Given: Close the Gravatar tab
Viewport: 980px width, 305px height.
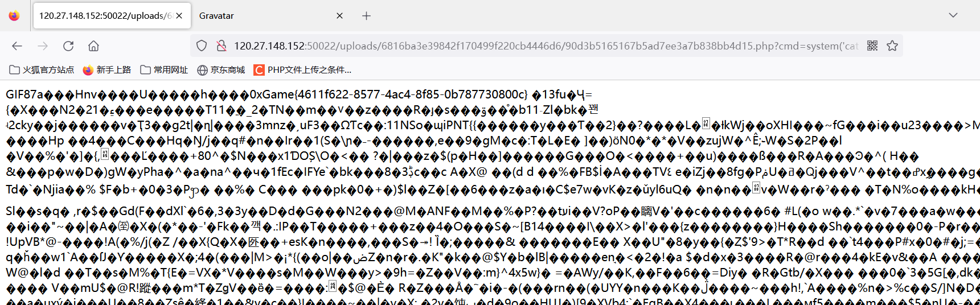Looking at the screenshot, I should pyautogui.click(x=339, y=16).
